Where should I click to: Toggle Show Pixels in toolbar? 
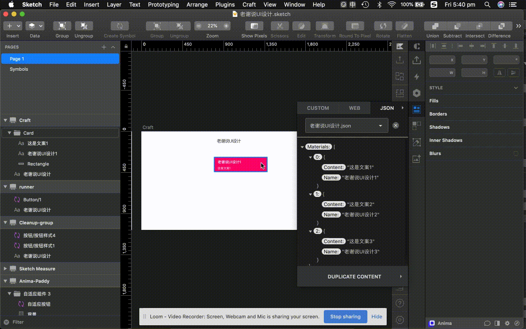click(254, 26)
